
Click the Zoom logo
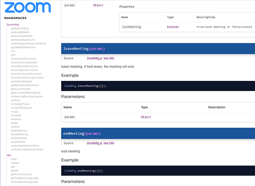pyautogui.click(x=28, y=7)
